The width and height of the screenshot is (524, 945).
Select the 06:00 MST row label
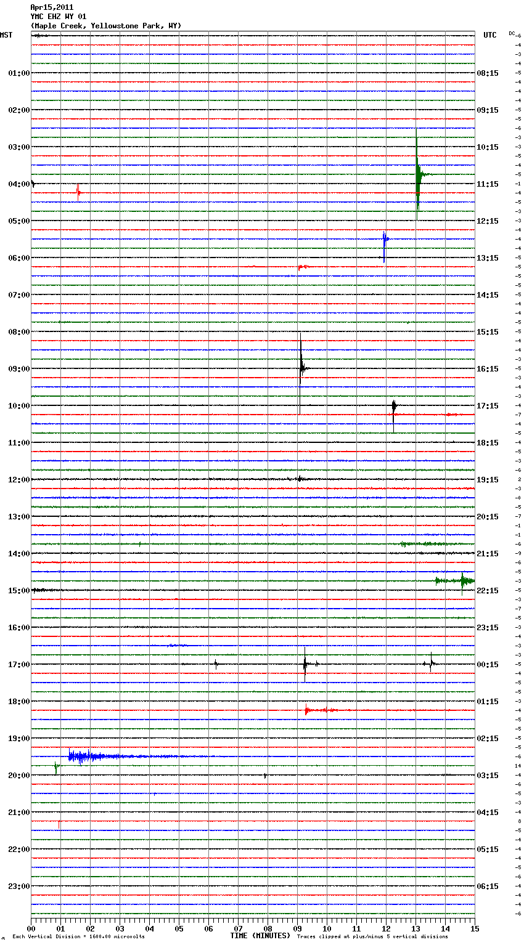pos(18,258)
